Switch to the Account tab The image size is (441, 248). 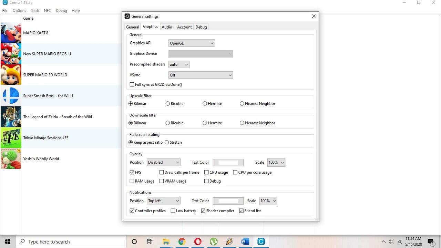(x=184, y=27)
